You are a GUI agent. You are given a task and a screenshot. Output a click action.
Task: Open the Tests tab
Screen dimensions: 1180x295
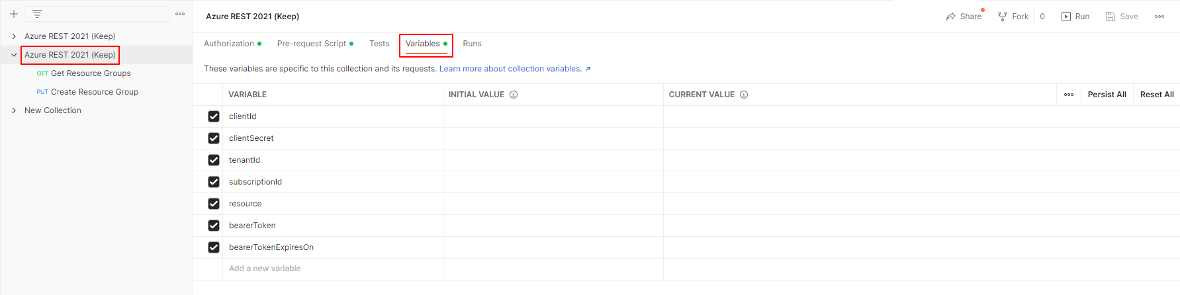pyautogui.click(x=379, y=44)
